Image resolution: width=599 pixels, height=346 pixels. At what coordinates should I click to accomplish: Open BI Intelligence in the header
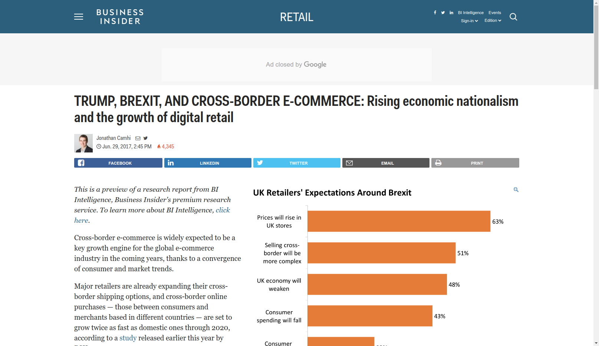(471, 13)
